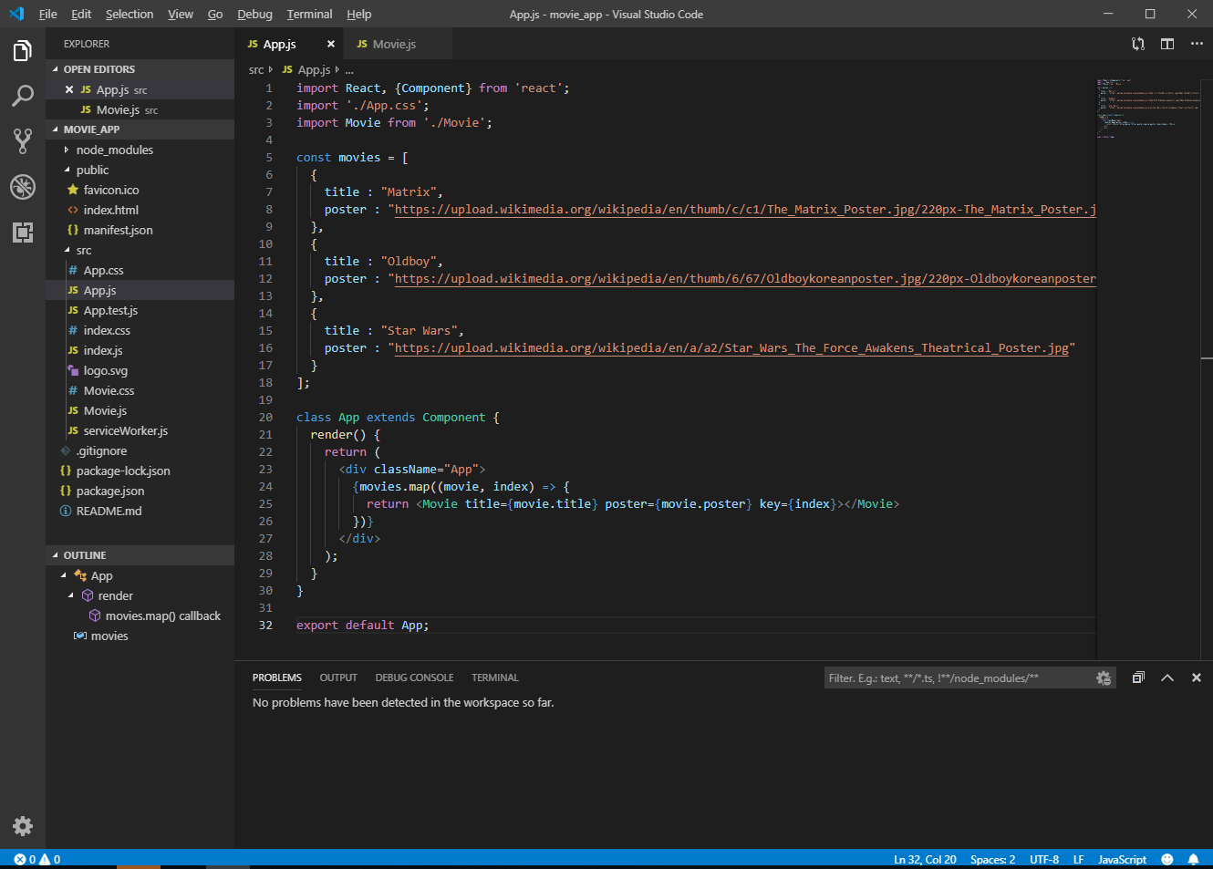
Task: Change indentation via Spaces: 2
Action: click(992, 859)
